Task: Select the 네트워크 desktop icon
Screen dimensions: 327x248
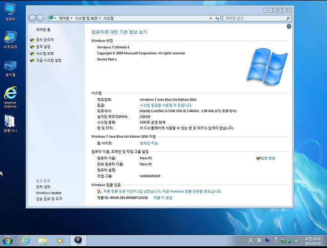Action: click(x=10, y=40)
